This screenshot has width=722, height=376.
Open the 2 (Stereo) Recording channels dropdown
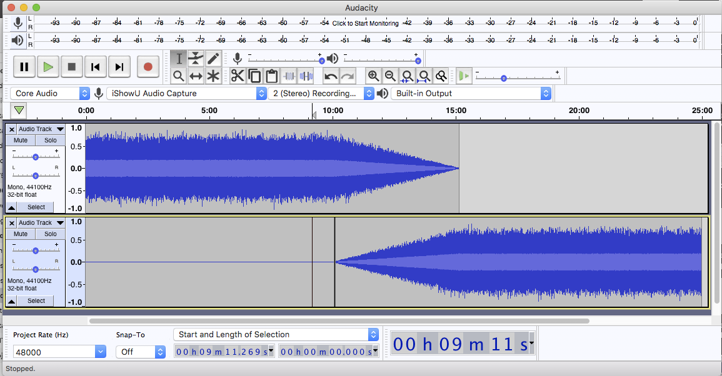(x=321, y=94)
